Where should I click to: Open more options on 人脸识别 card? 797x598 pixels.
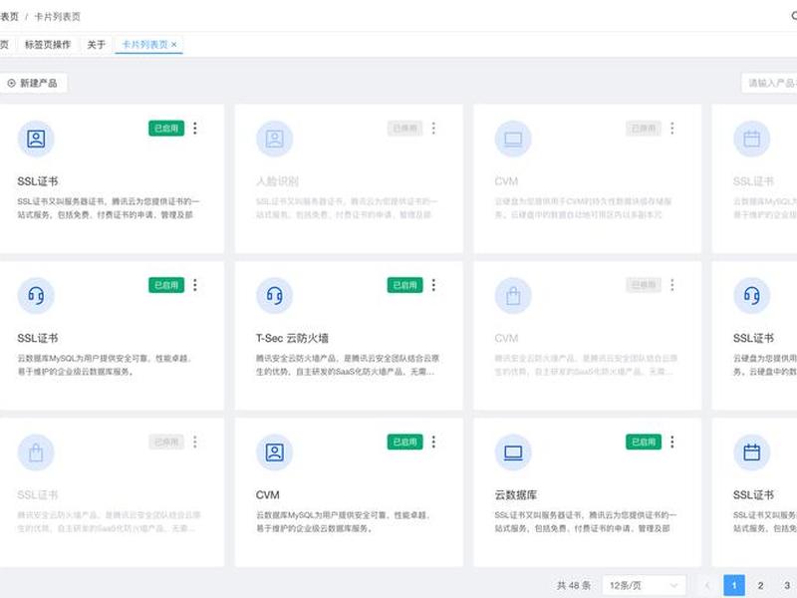(433, 129)
